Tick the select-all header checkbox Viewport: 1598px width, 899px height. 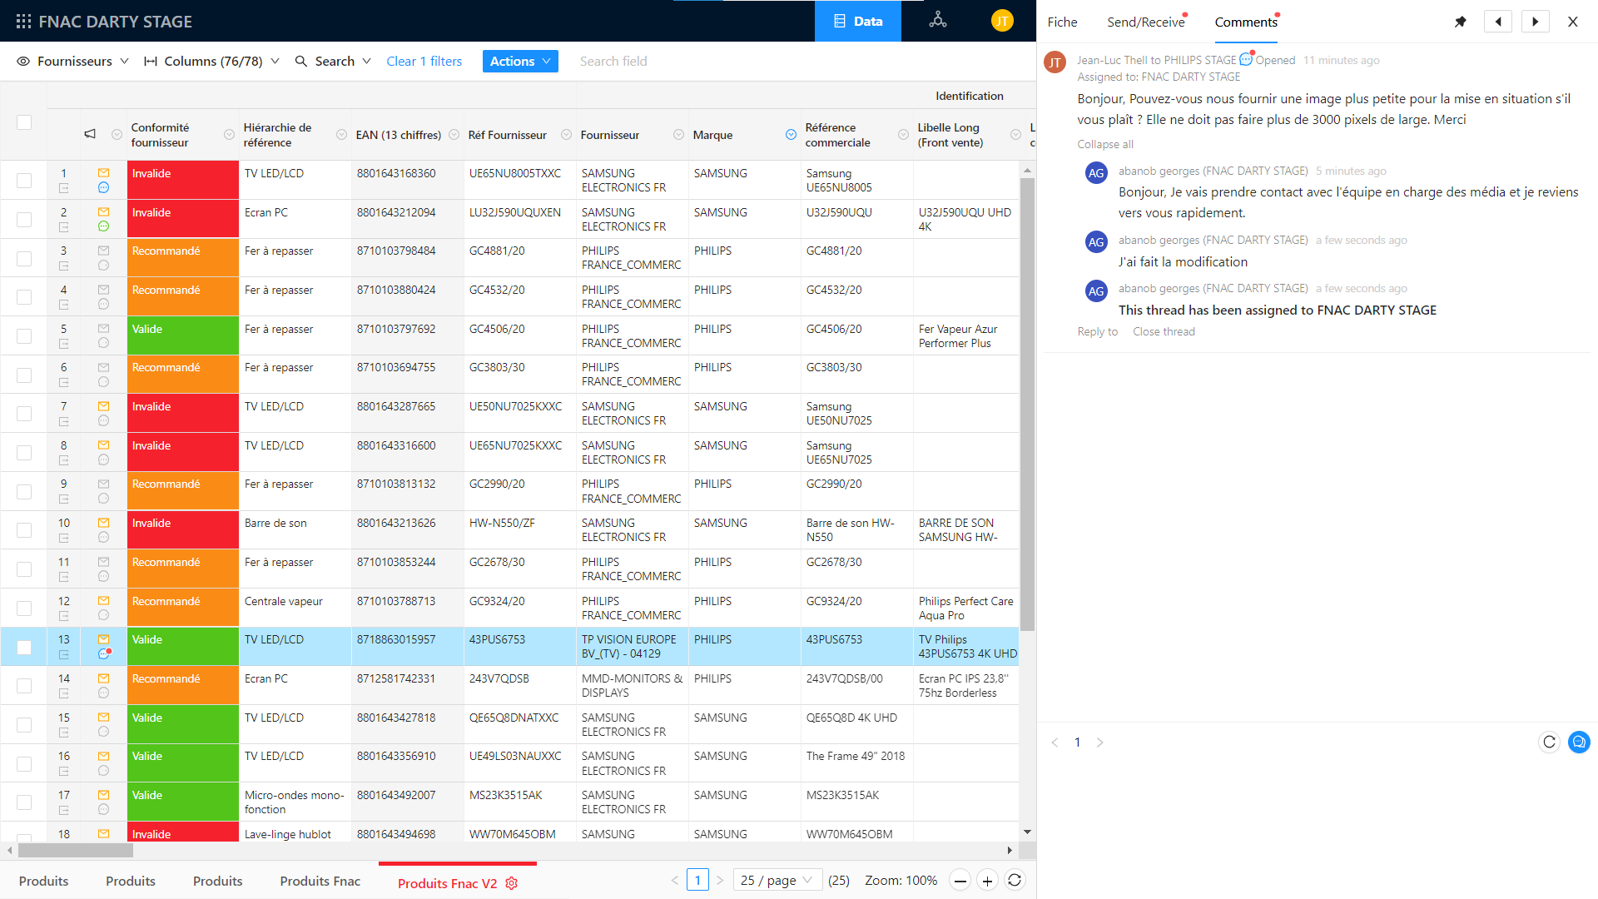(x=24, y=122)
